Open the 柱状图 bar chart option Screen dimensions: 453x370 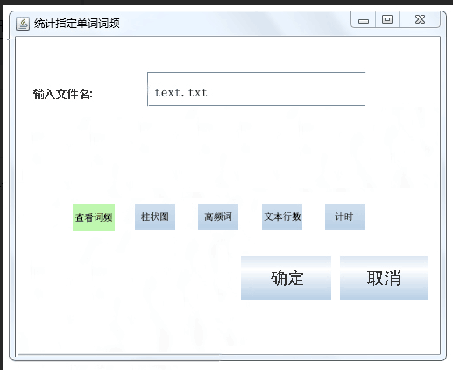155,217
